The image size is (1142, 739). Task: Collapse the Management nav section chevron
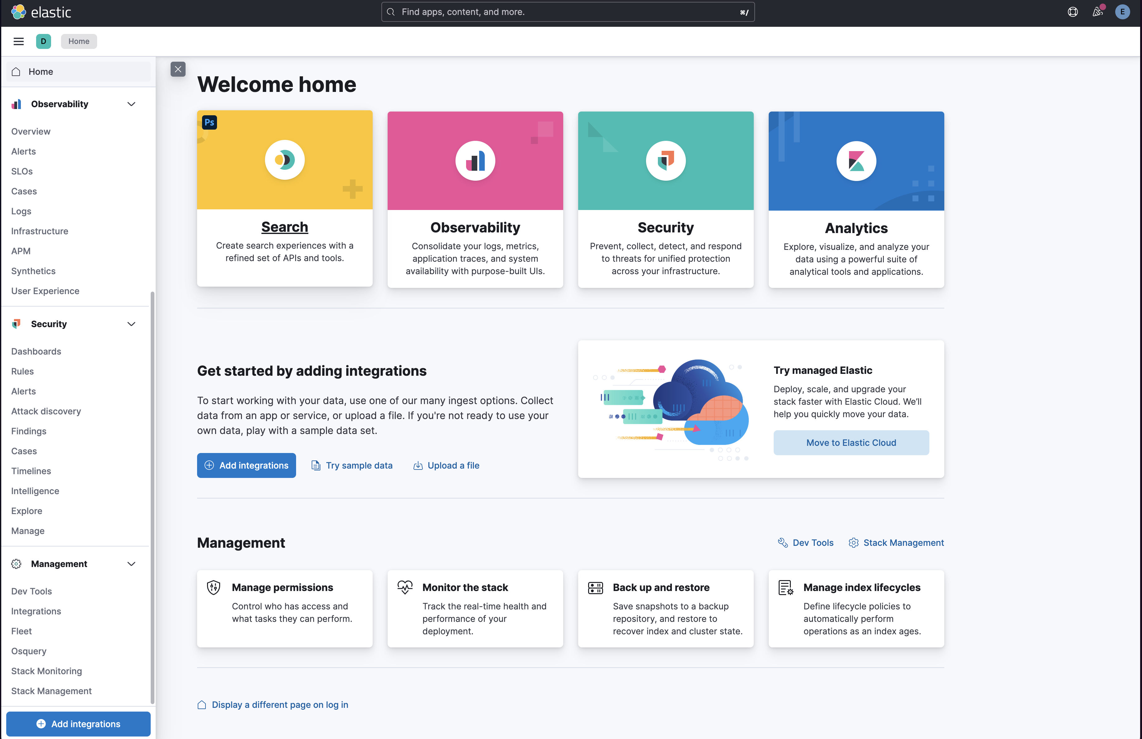[x=131, y=564]
